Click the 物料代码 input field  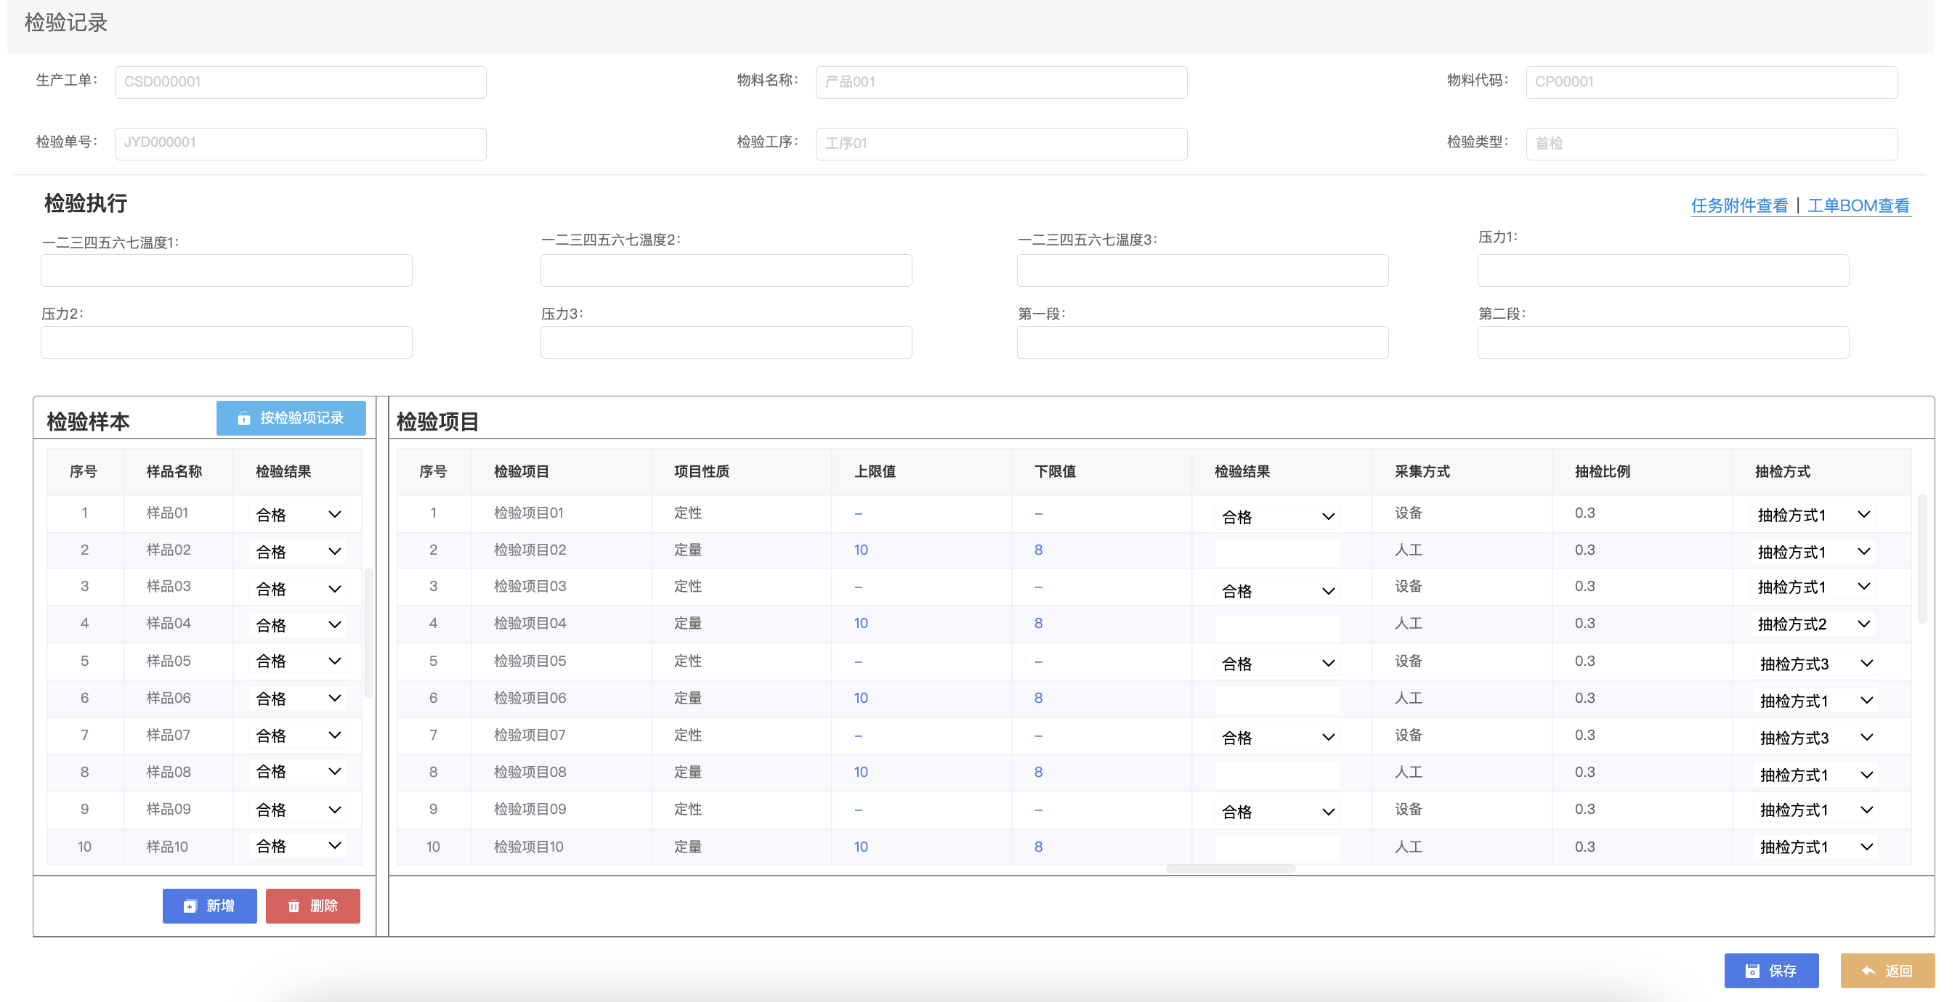click(1712, 82)
